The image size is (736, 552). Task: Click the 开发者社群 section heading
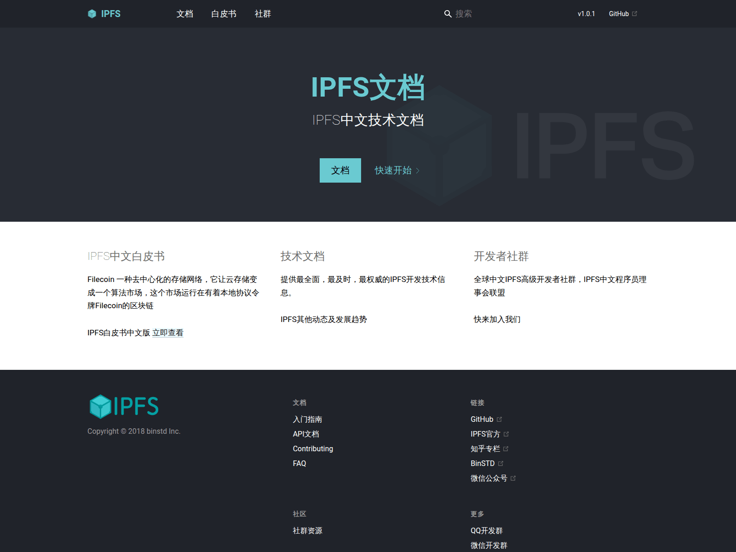(x=501, y=256)
